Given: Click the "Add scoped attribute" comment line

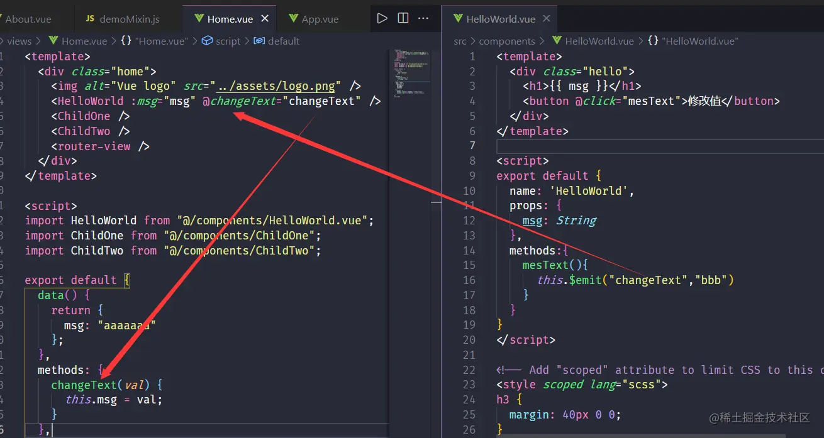Looking at the screenshot, I should (660, 370).
